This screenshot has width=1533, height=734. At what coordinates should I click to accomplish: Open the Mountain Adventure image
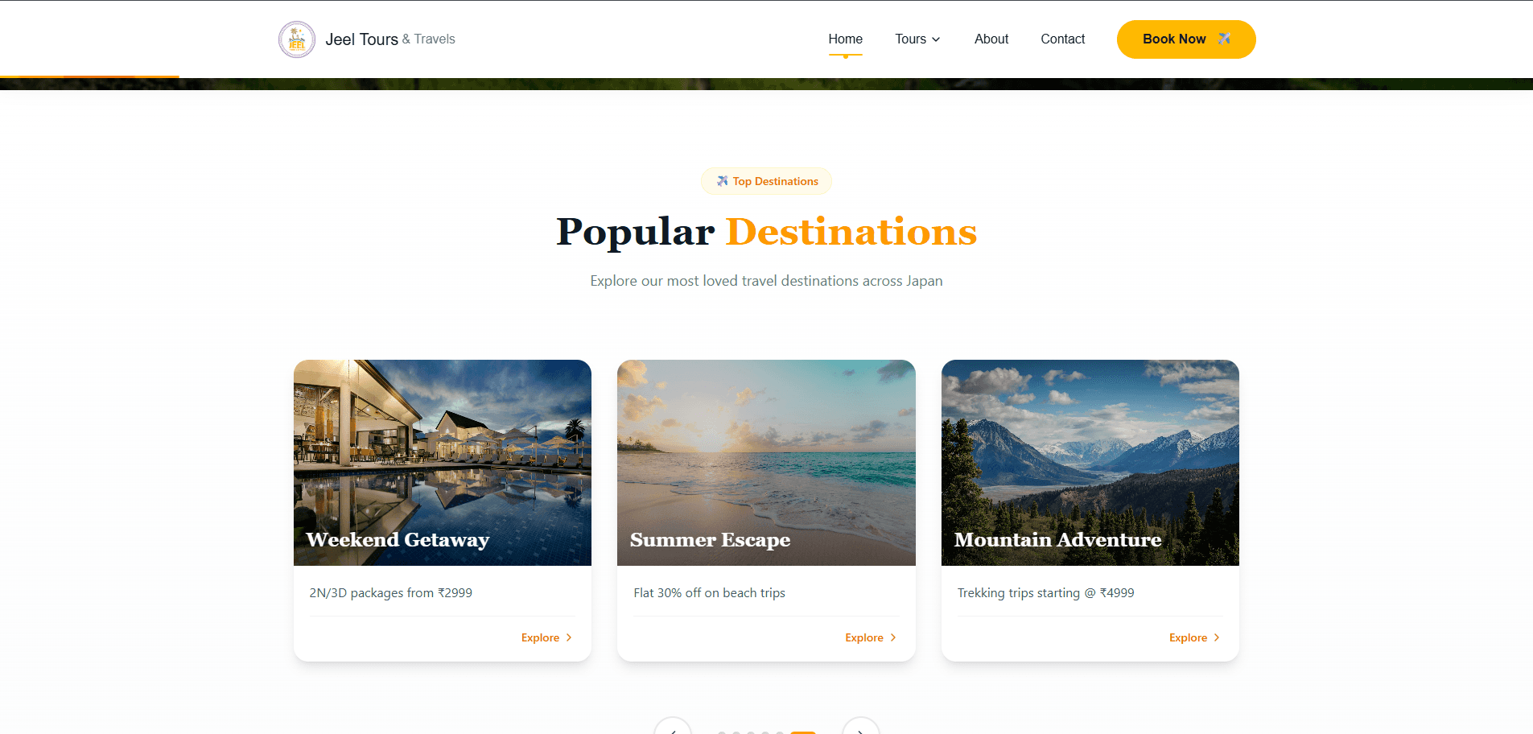[x=1090, y=463]
